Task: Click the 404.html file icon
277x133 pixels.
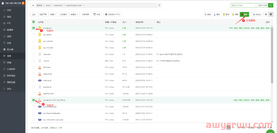Action: click(40, 67)
